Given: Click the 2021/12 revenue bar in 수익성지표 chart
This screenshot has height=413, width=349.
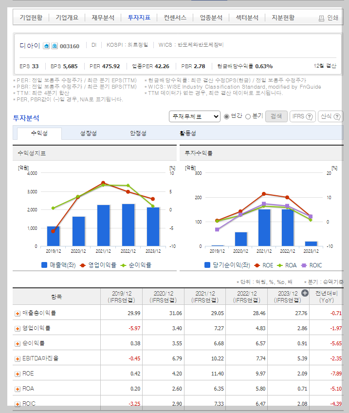Looking at the screenshot, I should pos(104,225).
